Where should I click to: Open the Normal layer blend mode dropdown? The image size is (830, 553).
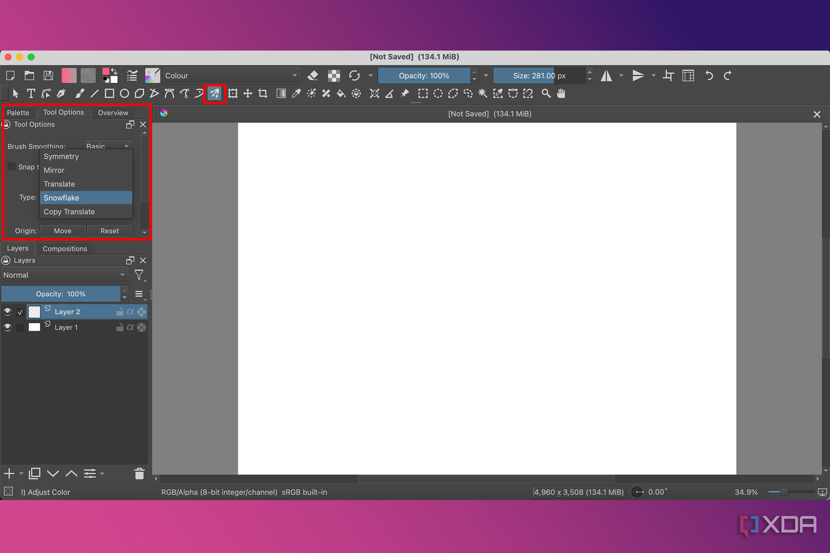(64, 275)
